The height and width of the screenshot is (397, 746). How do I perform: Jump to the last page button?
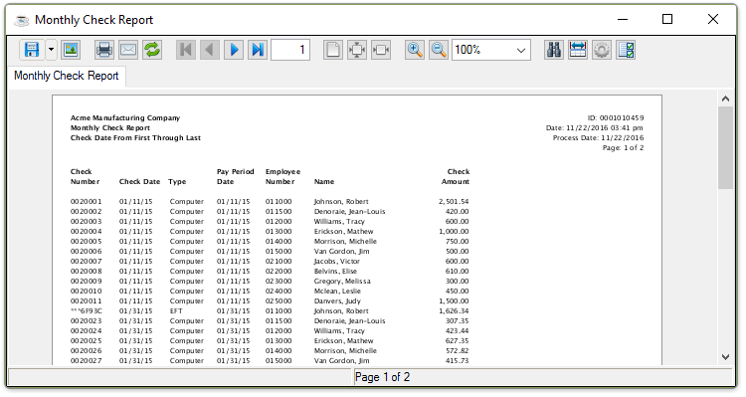point(258,50)
